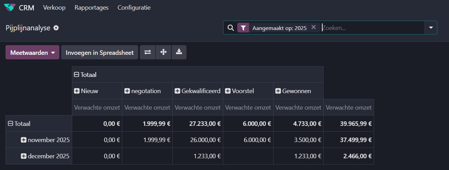Open the Verkoop menu
449x170 pixels.
(x=54, y=8)
